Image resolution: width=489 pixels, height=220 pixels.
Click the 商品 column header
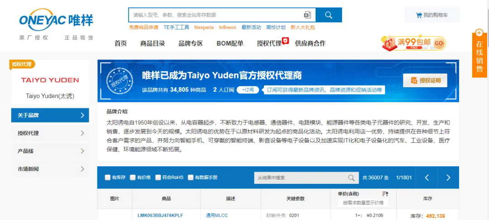pos(166,198)
